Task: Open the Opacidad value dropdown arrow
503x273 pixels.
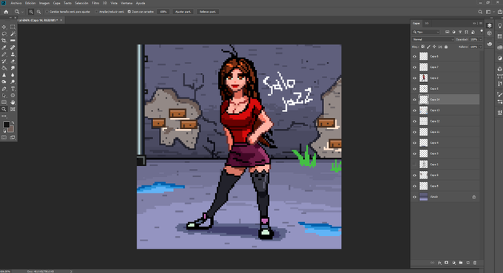Action: coord(480,39)
